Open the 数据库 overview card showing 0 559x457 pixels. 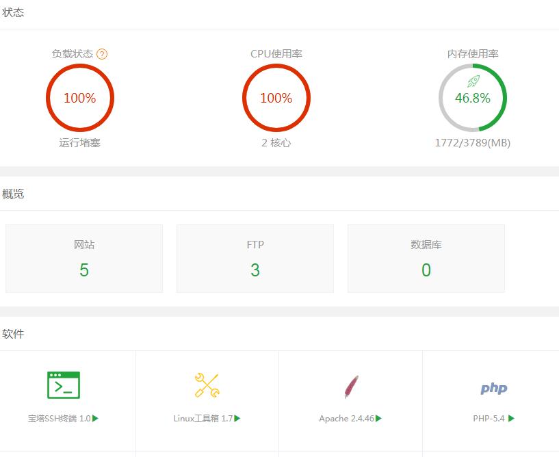click(426, 259)
